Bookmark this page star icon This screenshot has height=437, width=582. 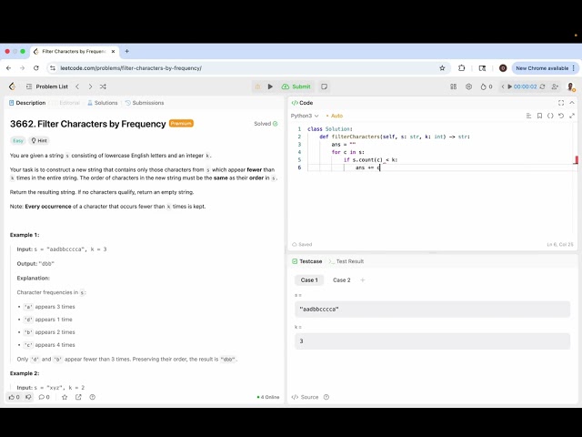point(442,68)
